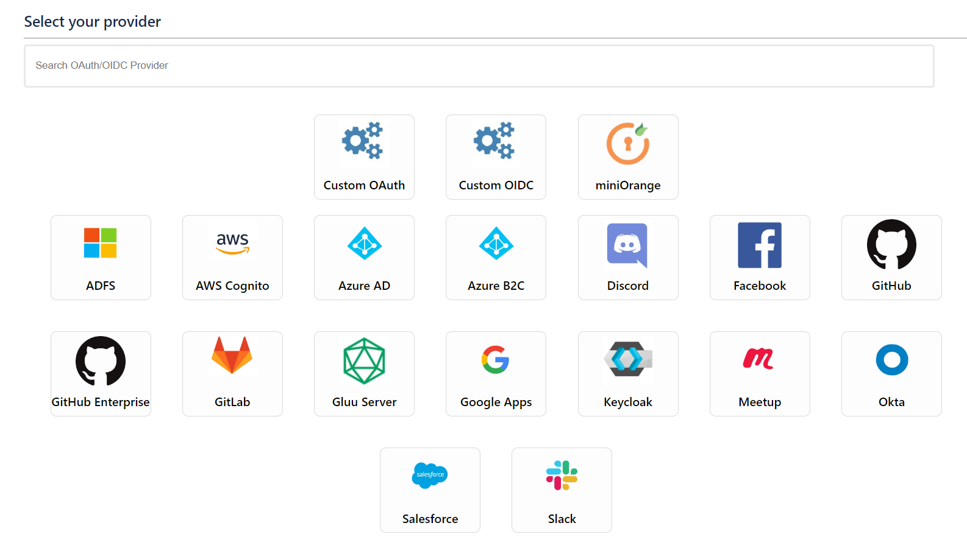
Task: Choose the AWS Cognito logo
Action: (232, 243)
